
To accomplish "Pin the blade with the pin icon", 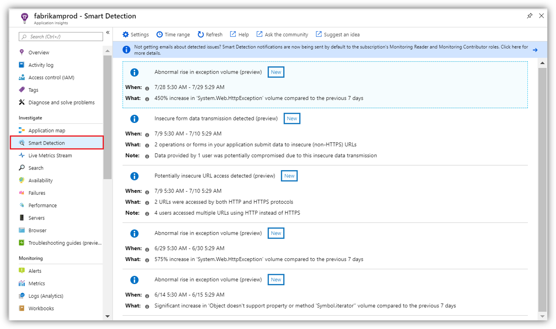I will (x=530, y=16).
